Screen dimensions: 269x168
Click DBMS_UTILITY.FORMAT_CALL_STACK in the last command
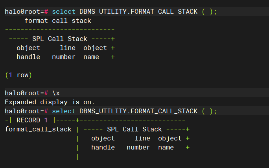pyautogui.click(x=138, y=111)
